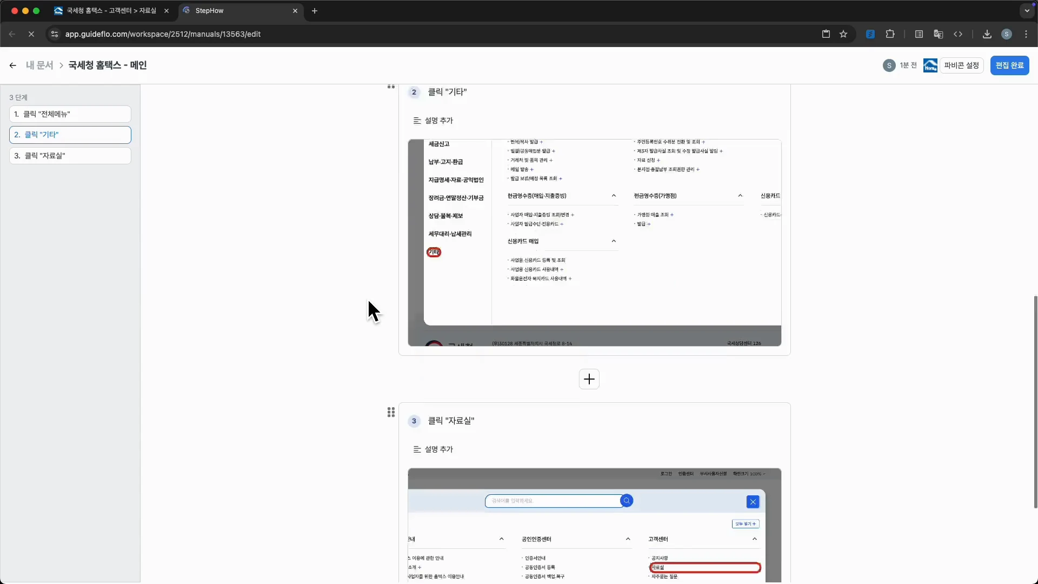Edit step 2 title 클릭 "기타"
This screenshot has width=1038, height=584.
click(x=447, y=92)
